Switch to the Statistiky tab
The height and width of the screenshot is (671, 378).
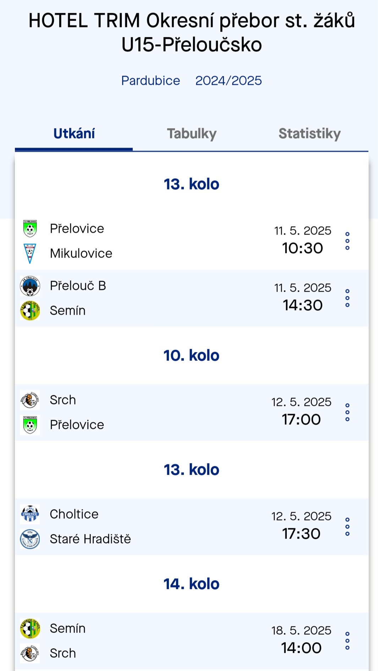click(309, 134)
